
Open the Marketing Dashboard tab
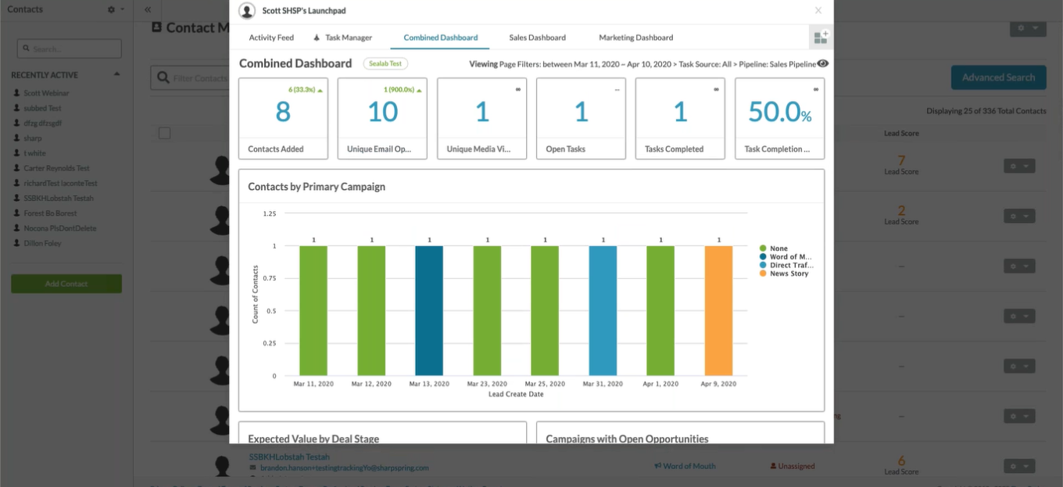coord(635,38)
